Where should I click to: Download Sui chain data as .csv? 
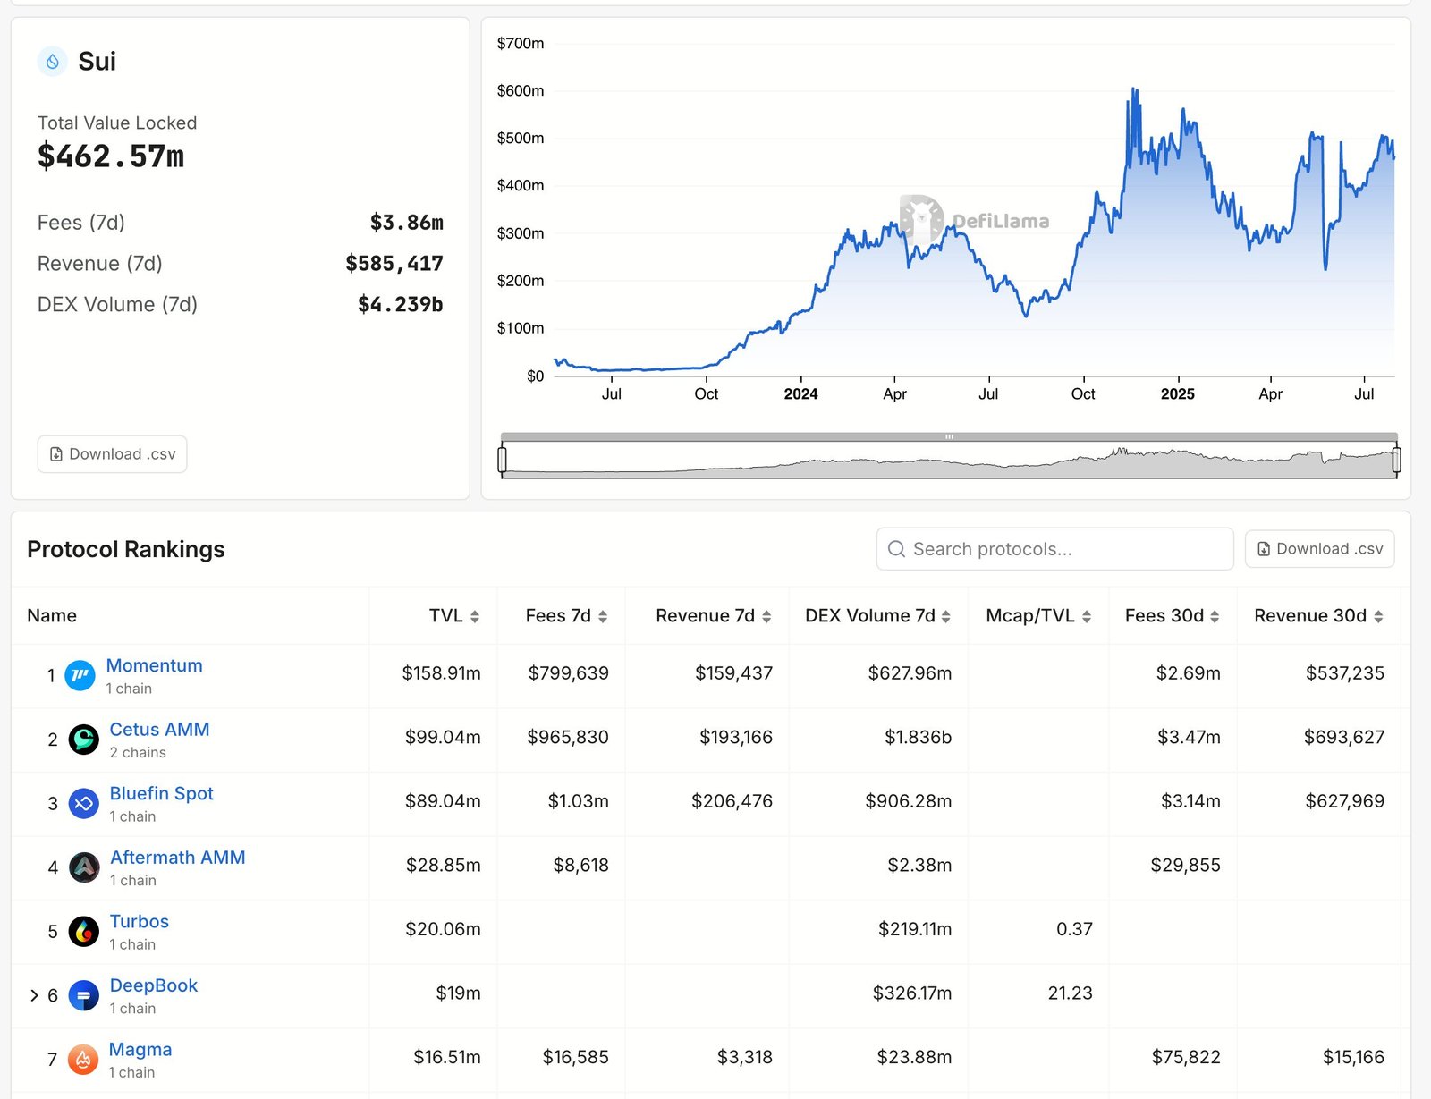113,454
